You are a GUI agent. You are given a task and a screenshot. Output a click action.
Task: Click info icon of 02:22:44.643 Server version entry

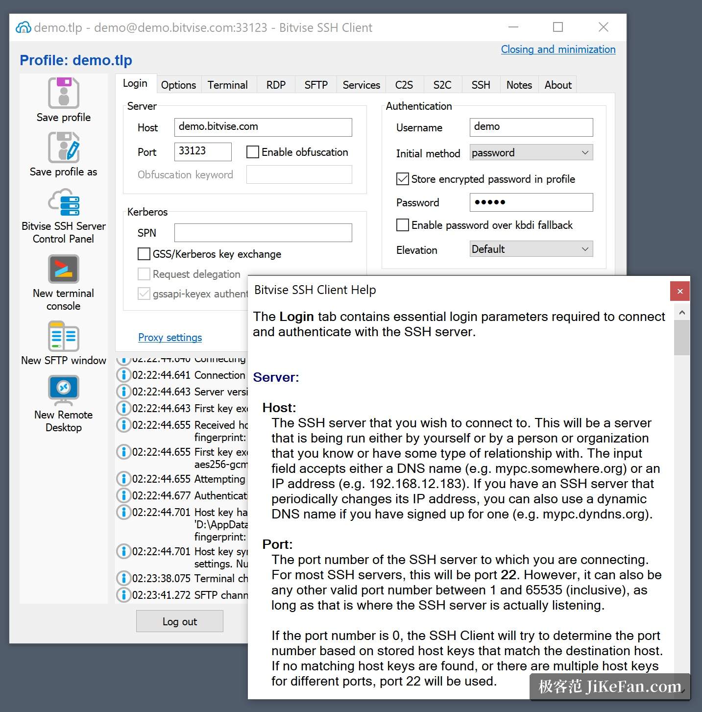(123, 392)
